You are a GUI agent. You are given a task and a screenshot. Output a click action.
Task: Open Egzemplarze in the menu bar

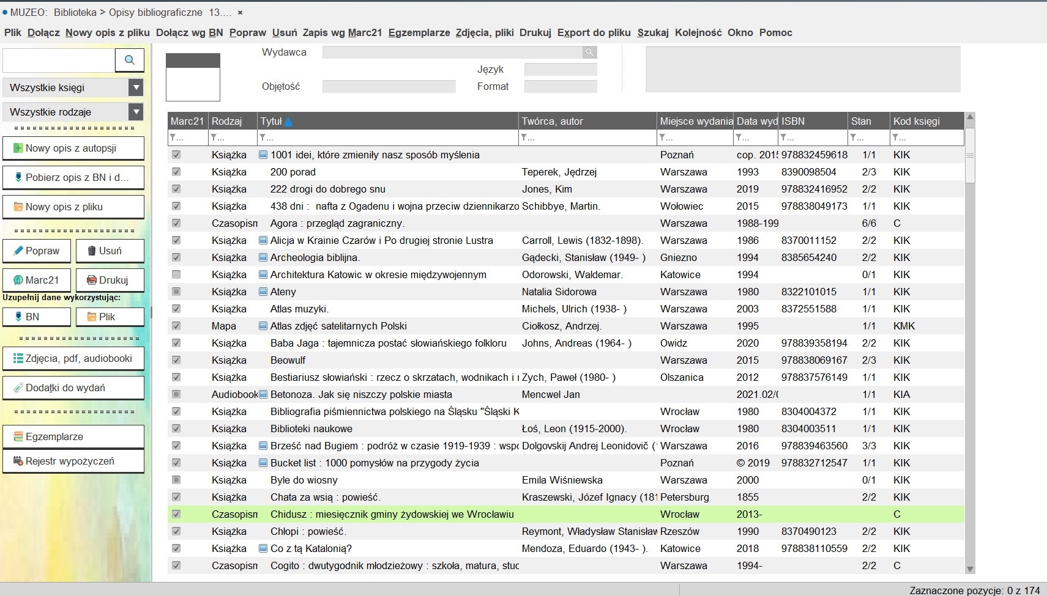pos(419,33)
